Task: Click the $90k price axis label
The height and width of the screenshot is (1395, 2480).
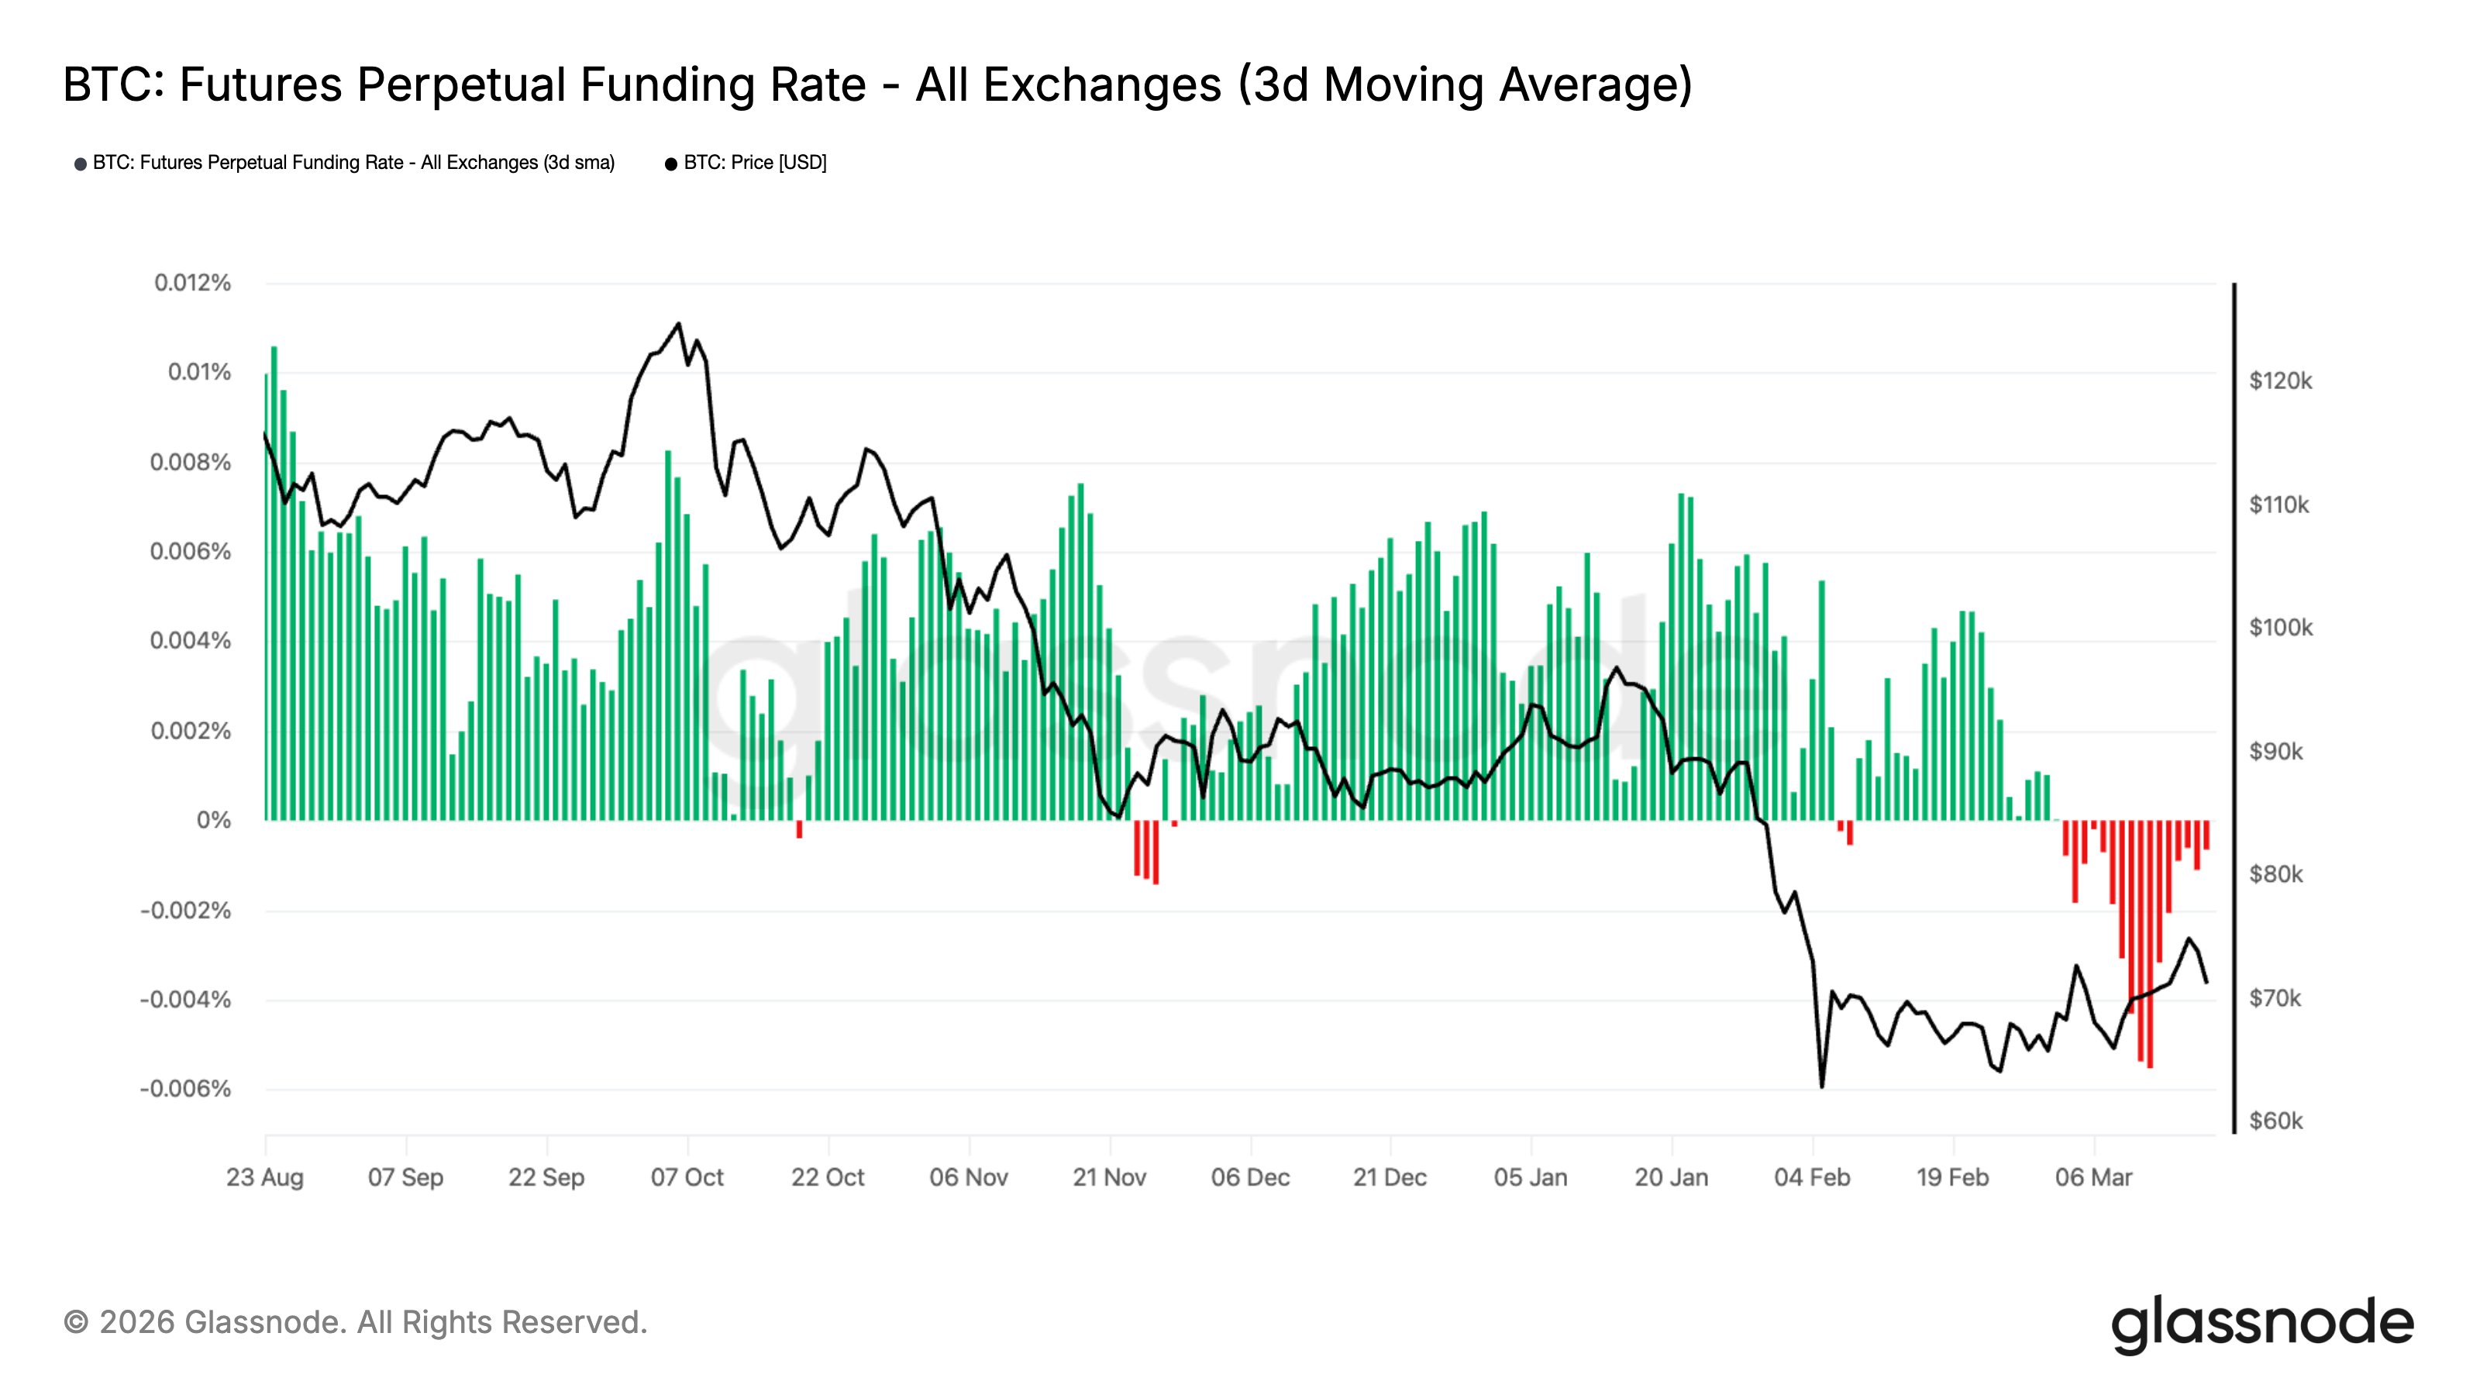Action: 2276,751
